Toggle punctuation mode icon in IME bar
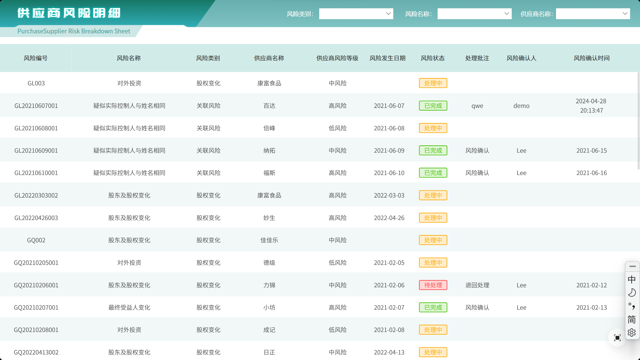 [x=632, y=306]
